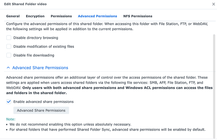Collapse the Advanced Share Permissions chevron
The height and width of the screenshot is (140, 217).
(8, 68)
